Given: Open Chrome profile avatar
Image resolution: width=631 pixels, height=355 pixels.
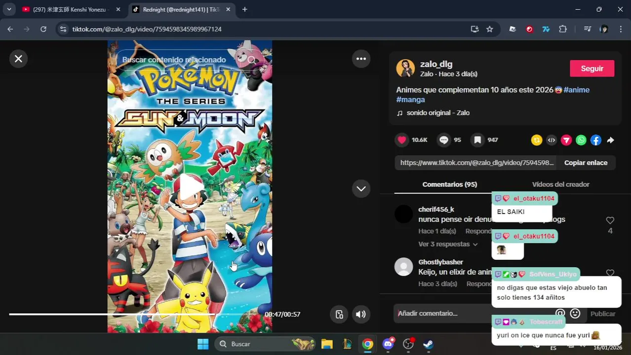Looking at the screenshot, I should point(604,29).
